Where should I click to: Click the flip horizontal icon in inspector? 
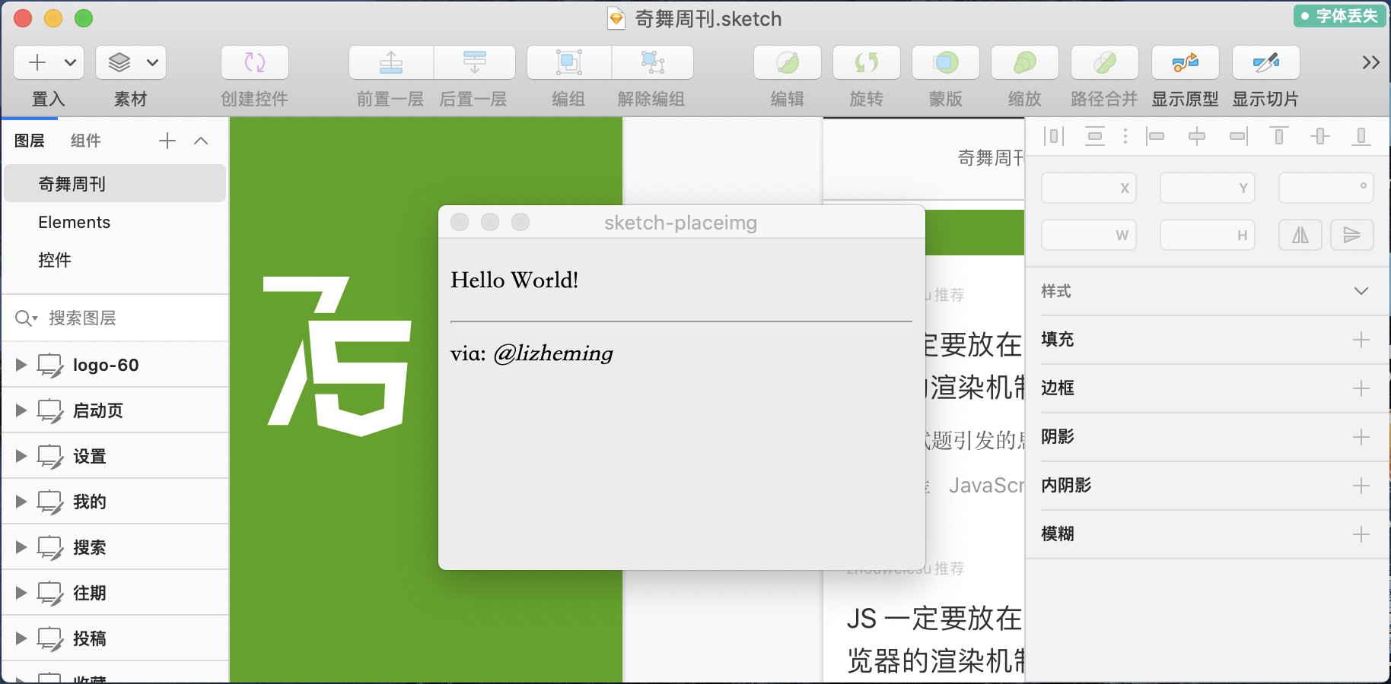[1300, 235]
